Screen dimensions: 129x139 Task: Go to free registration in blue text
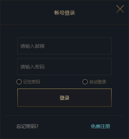point(100,126)
